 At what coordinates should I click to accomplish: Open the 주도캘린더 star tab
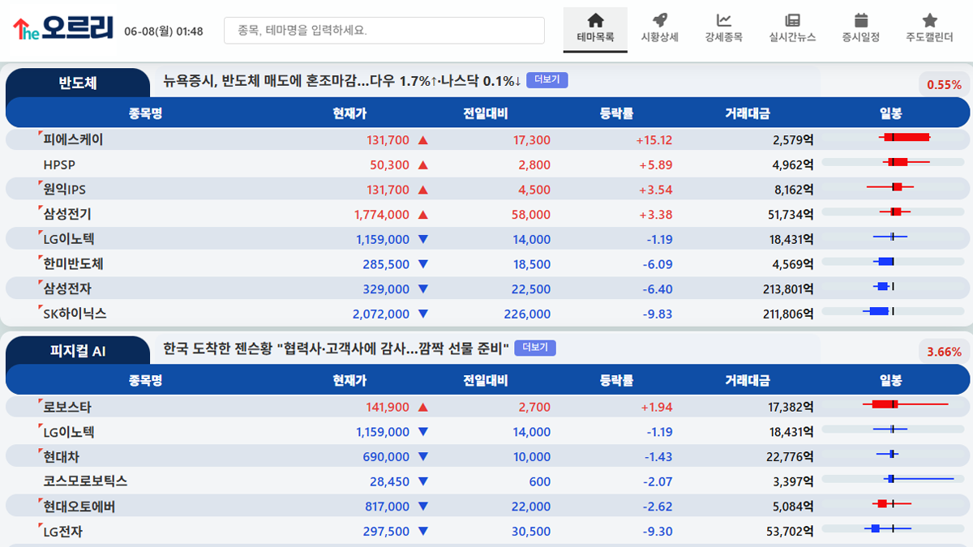[x=929, y=29]
